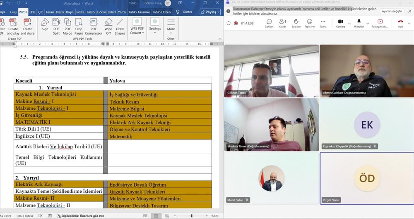Stop screen sharing with Paylaşımı durdur
414x219 pixels.
coord(380,23)
